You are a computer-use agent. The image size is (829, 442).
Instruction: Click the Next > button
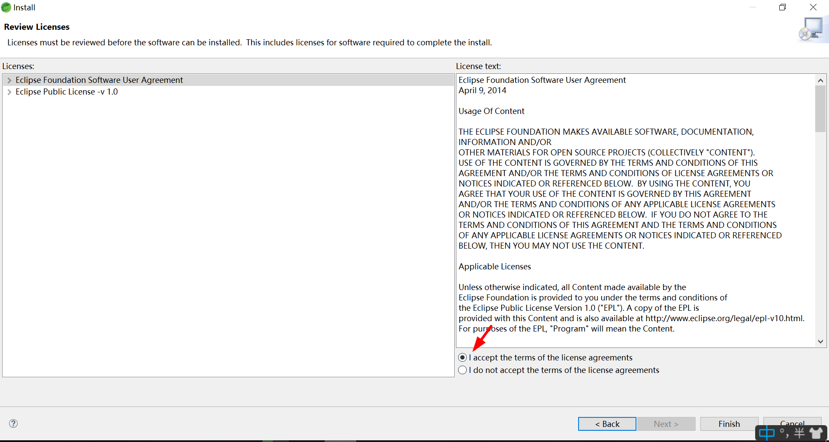666,424
